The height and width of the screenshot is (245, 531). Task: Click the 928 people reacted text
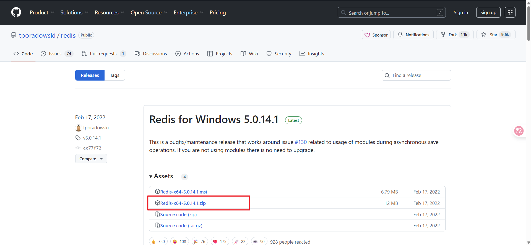point(290,242)
